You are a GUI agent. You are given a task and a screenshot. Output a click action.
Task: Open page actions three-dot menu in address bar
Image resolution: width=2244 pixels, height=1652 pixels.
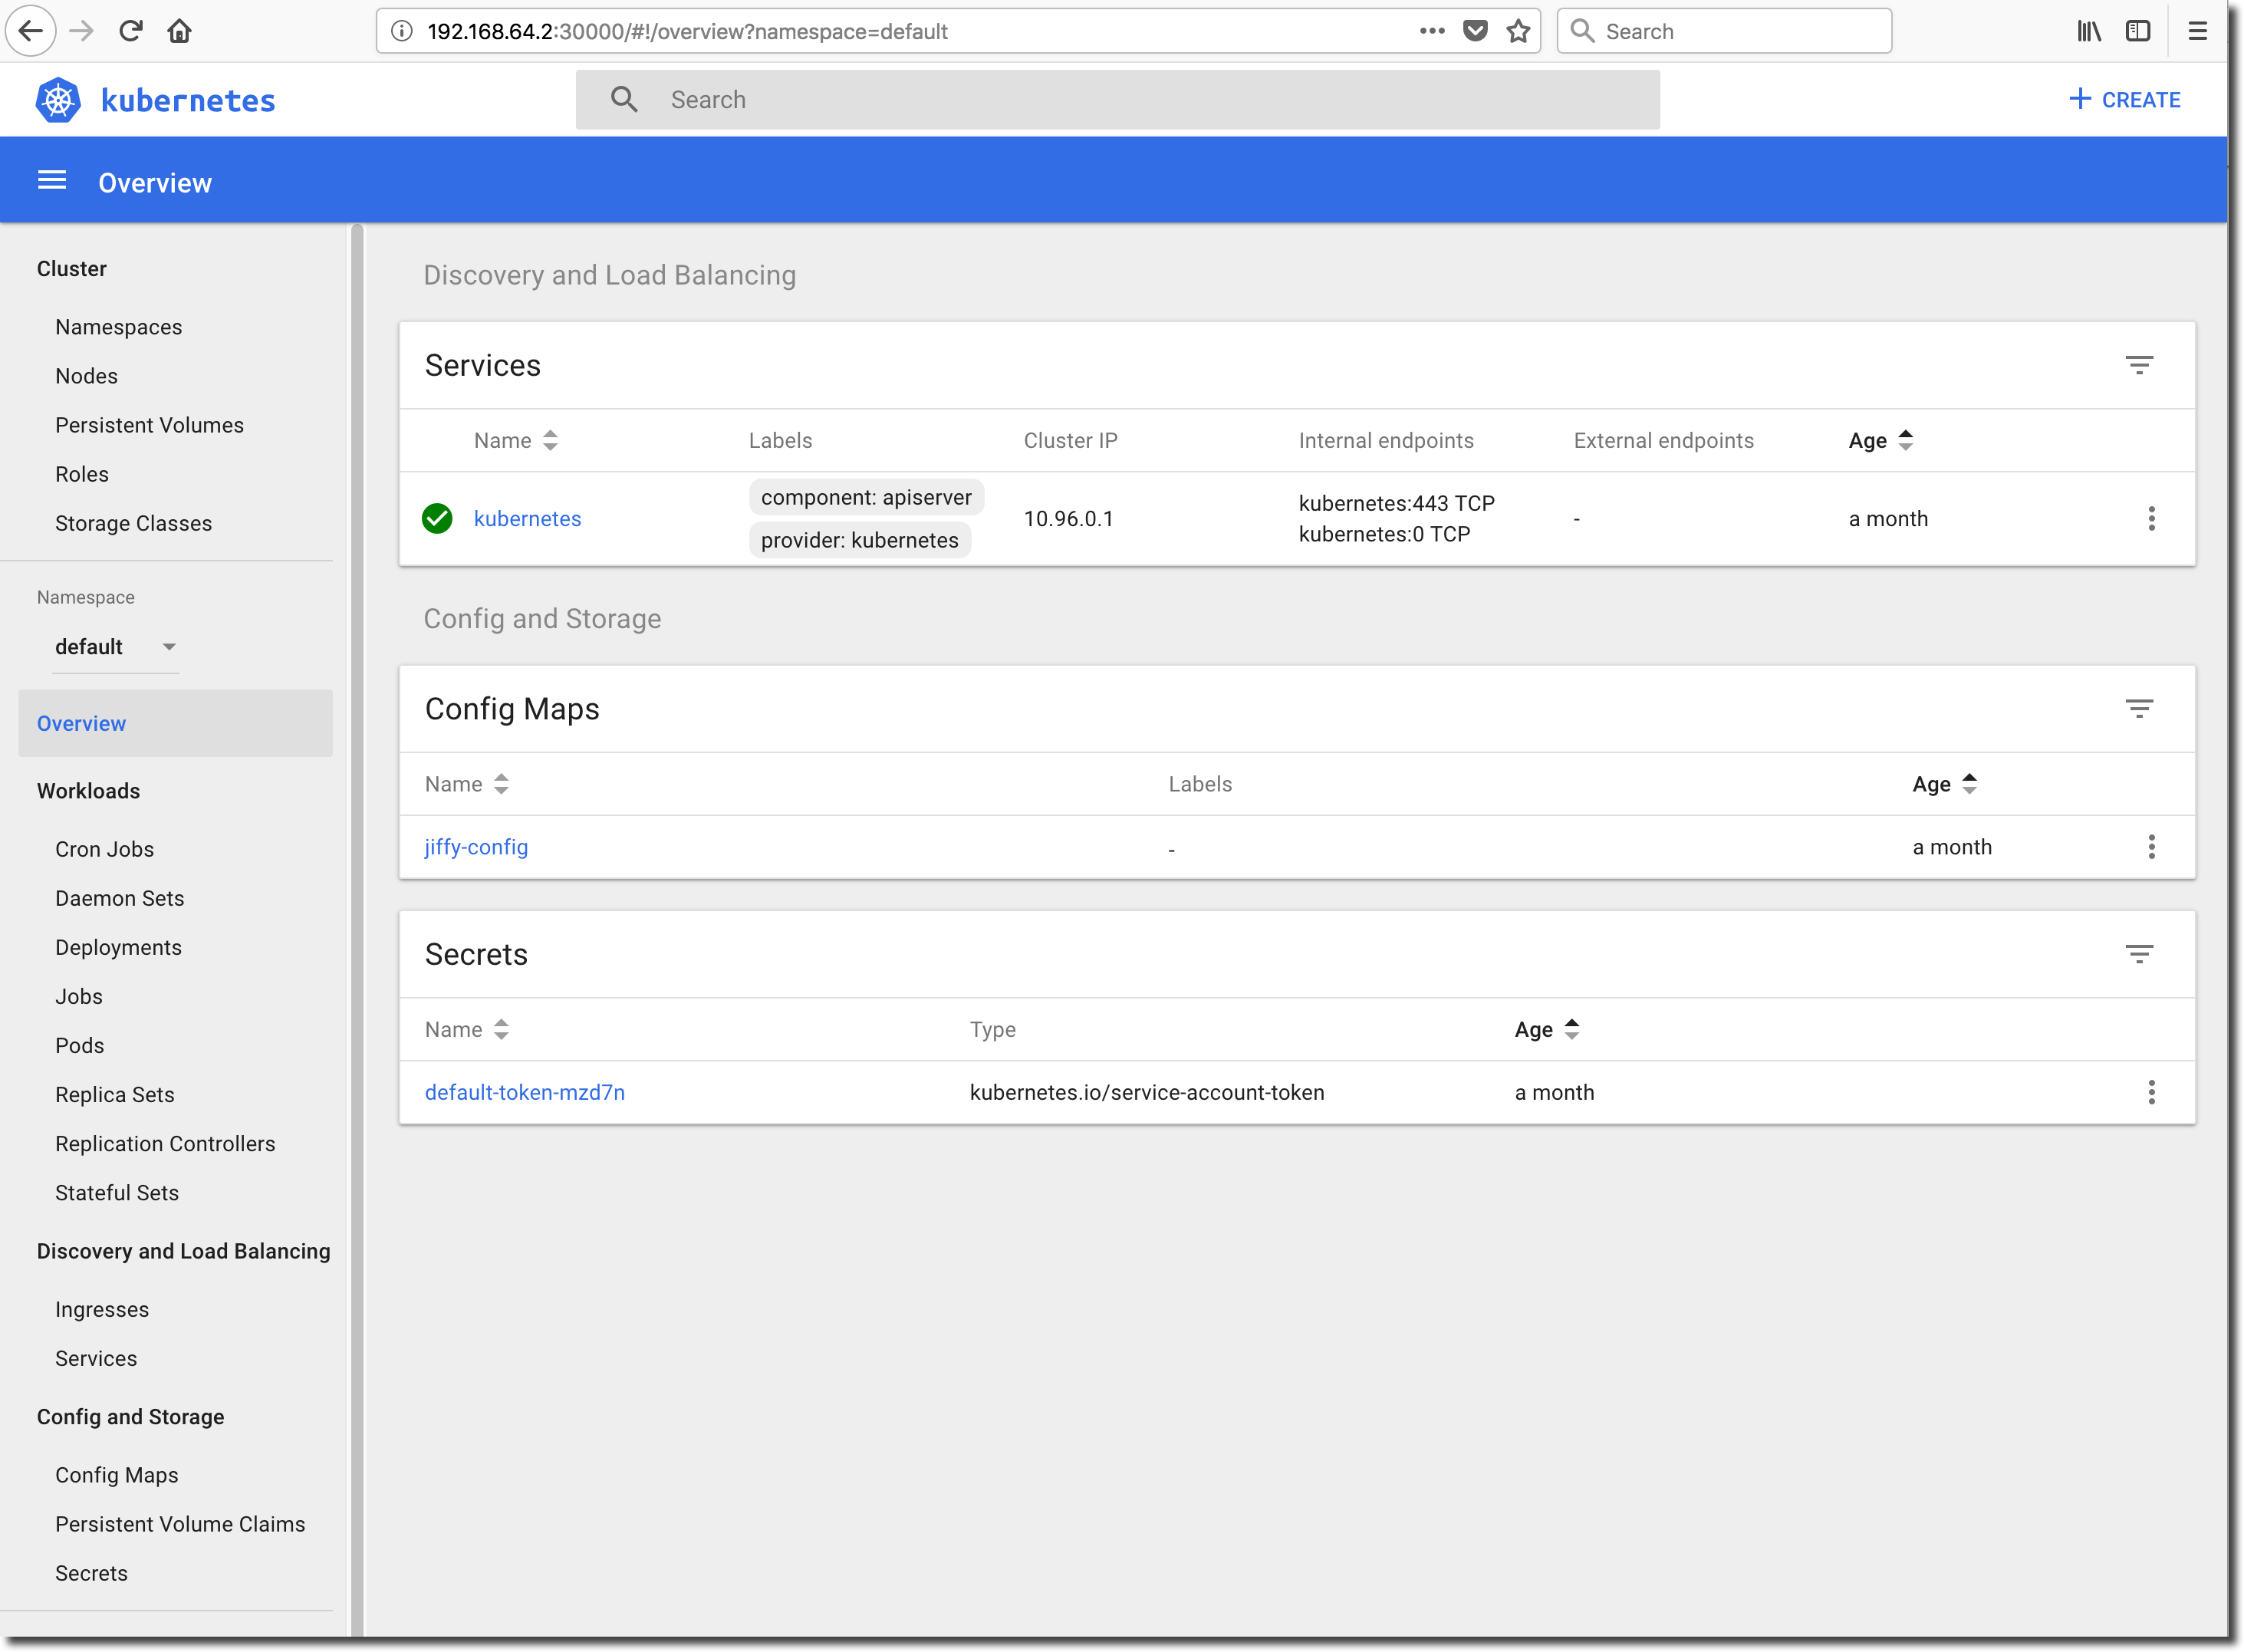click(1432, 31)
